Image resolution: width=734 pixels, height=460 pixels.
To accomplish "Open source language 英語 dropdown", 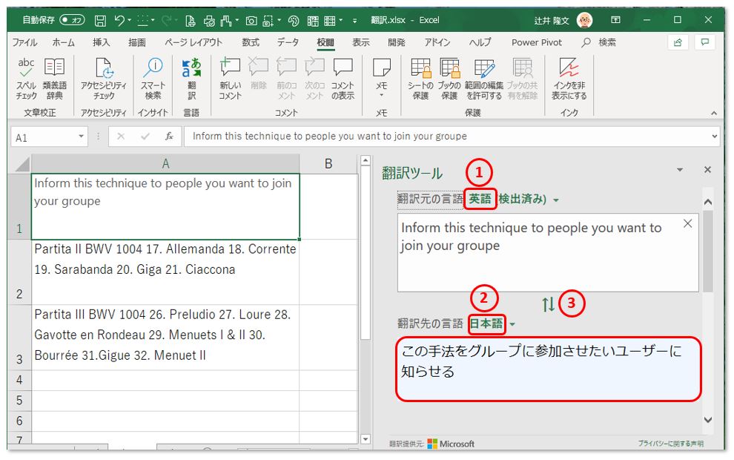I will pos(555,200).
